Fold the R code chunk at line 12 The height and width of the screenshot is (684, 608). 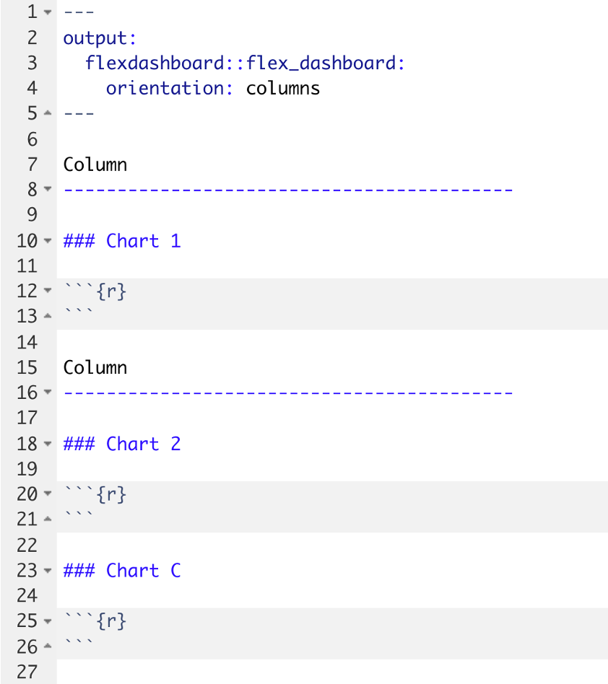pyautogui.click(x=48, y=291)
